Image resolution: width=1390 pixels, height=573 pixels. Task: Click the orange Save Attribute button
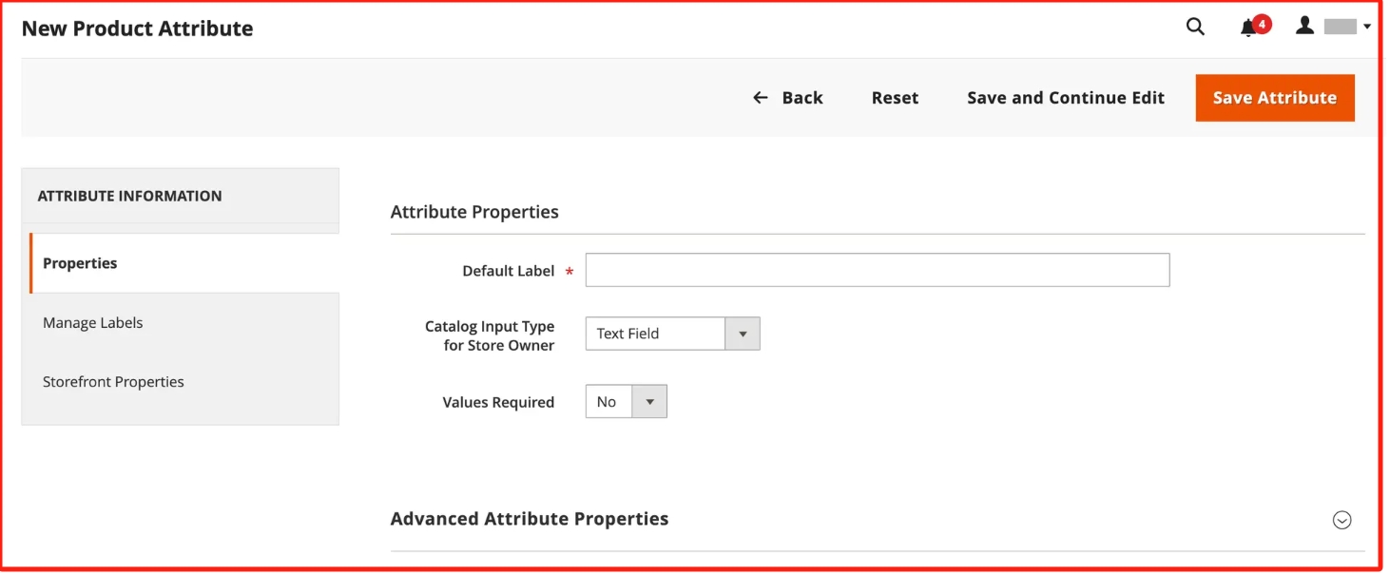[1274, 98]
